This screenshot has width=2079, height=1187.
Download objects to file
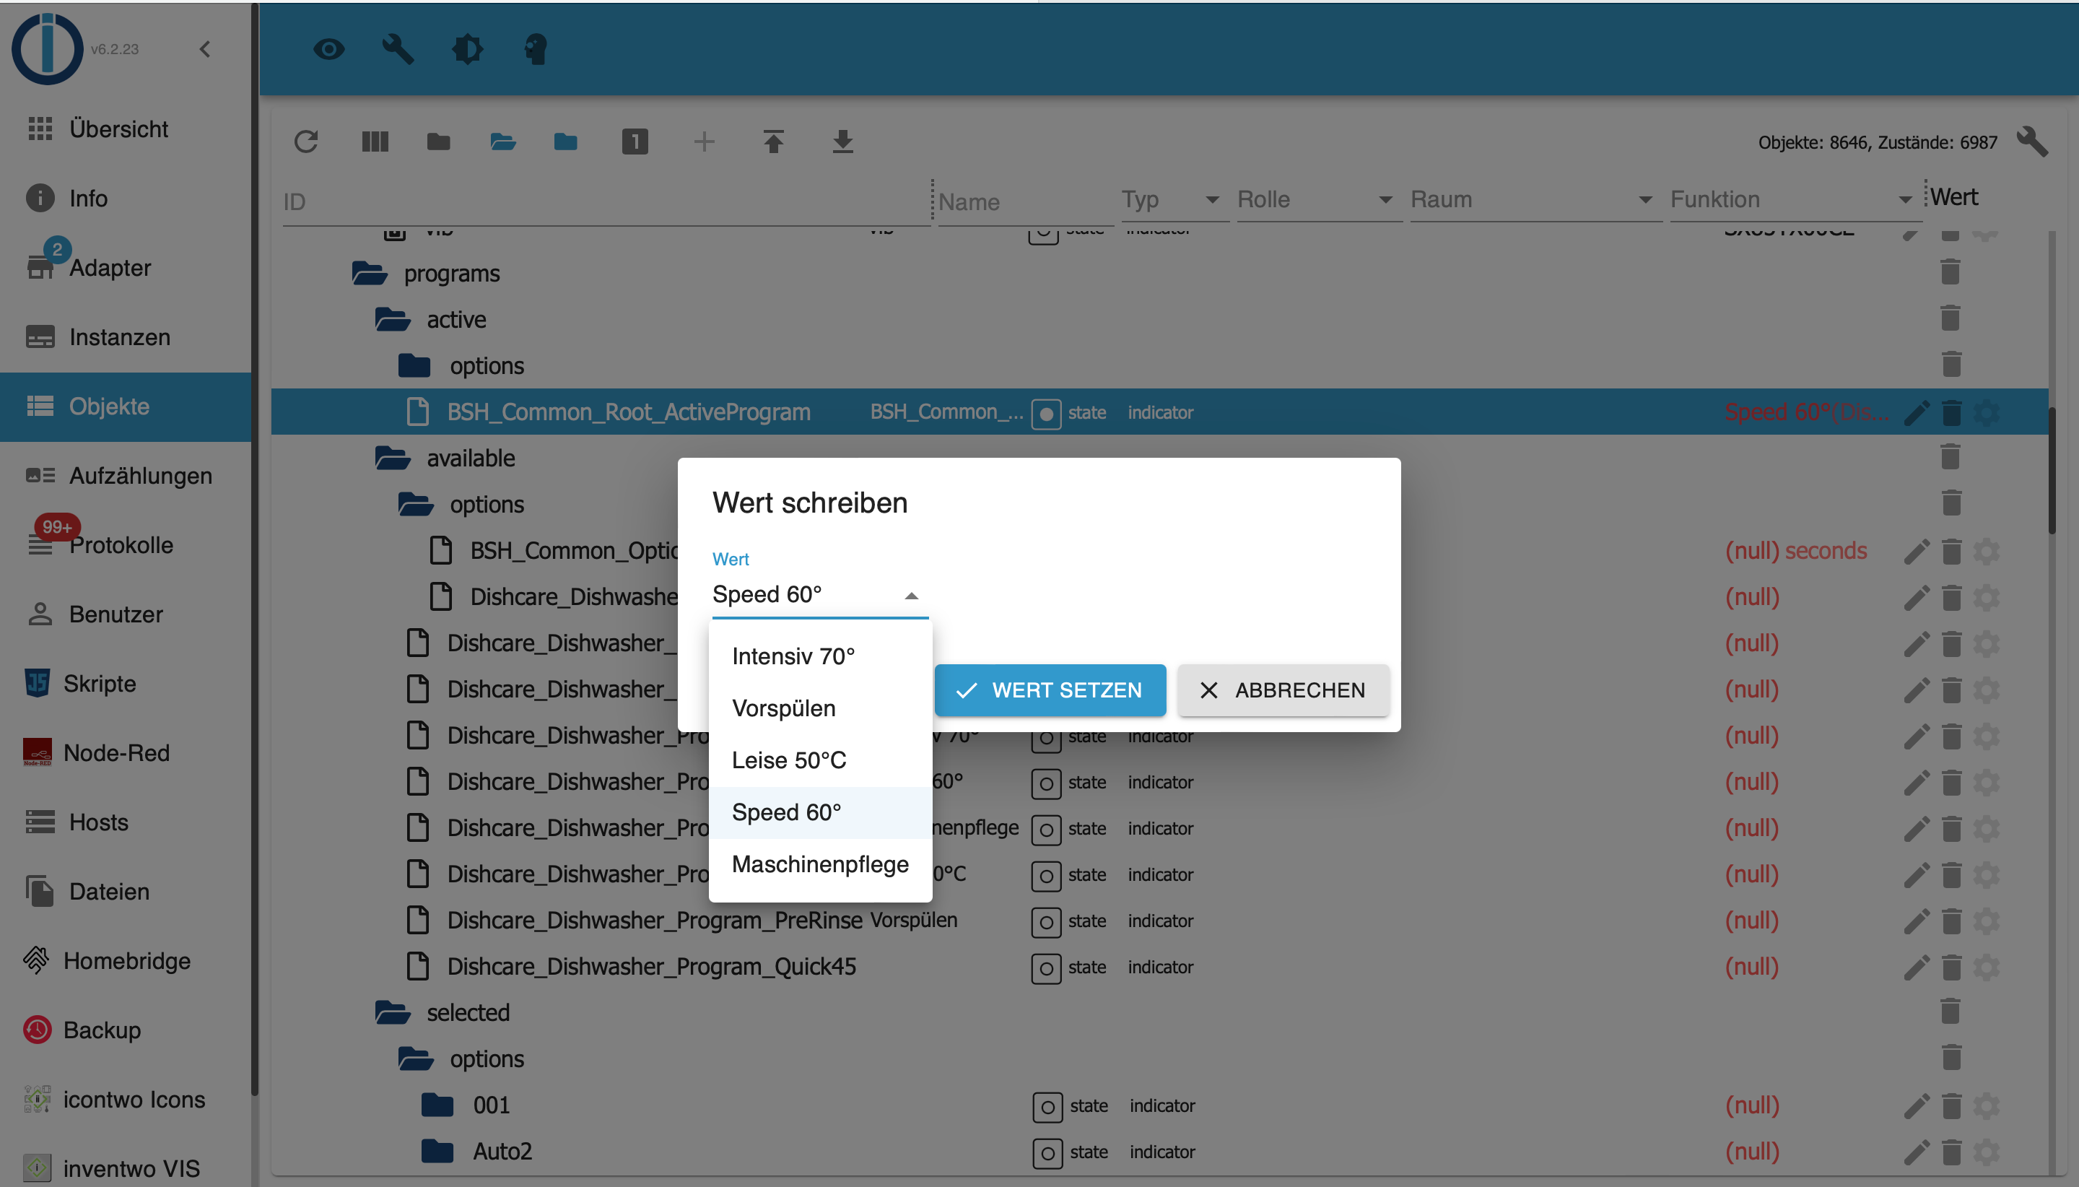842,142
